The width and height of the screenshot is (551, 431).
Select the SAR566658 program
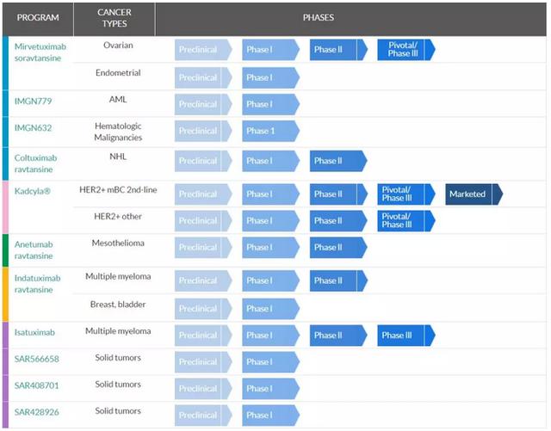(37, 359)
